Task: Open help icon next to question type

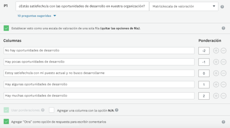Action: [x=222, y=7]
